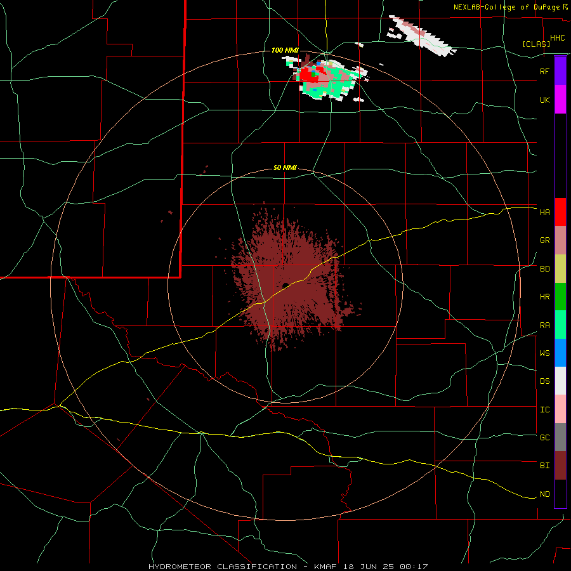
Task: Click the BI biological brown swatch
Action: point(560,466)
